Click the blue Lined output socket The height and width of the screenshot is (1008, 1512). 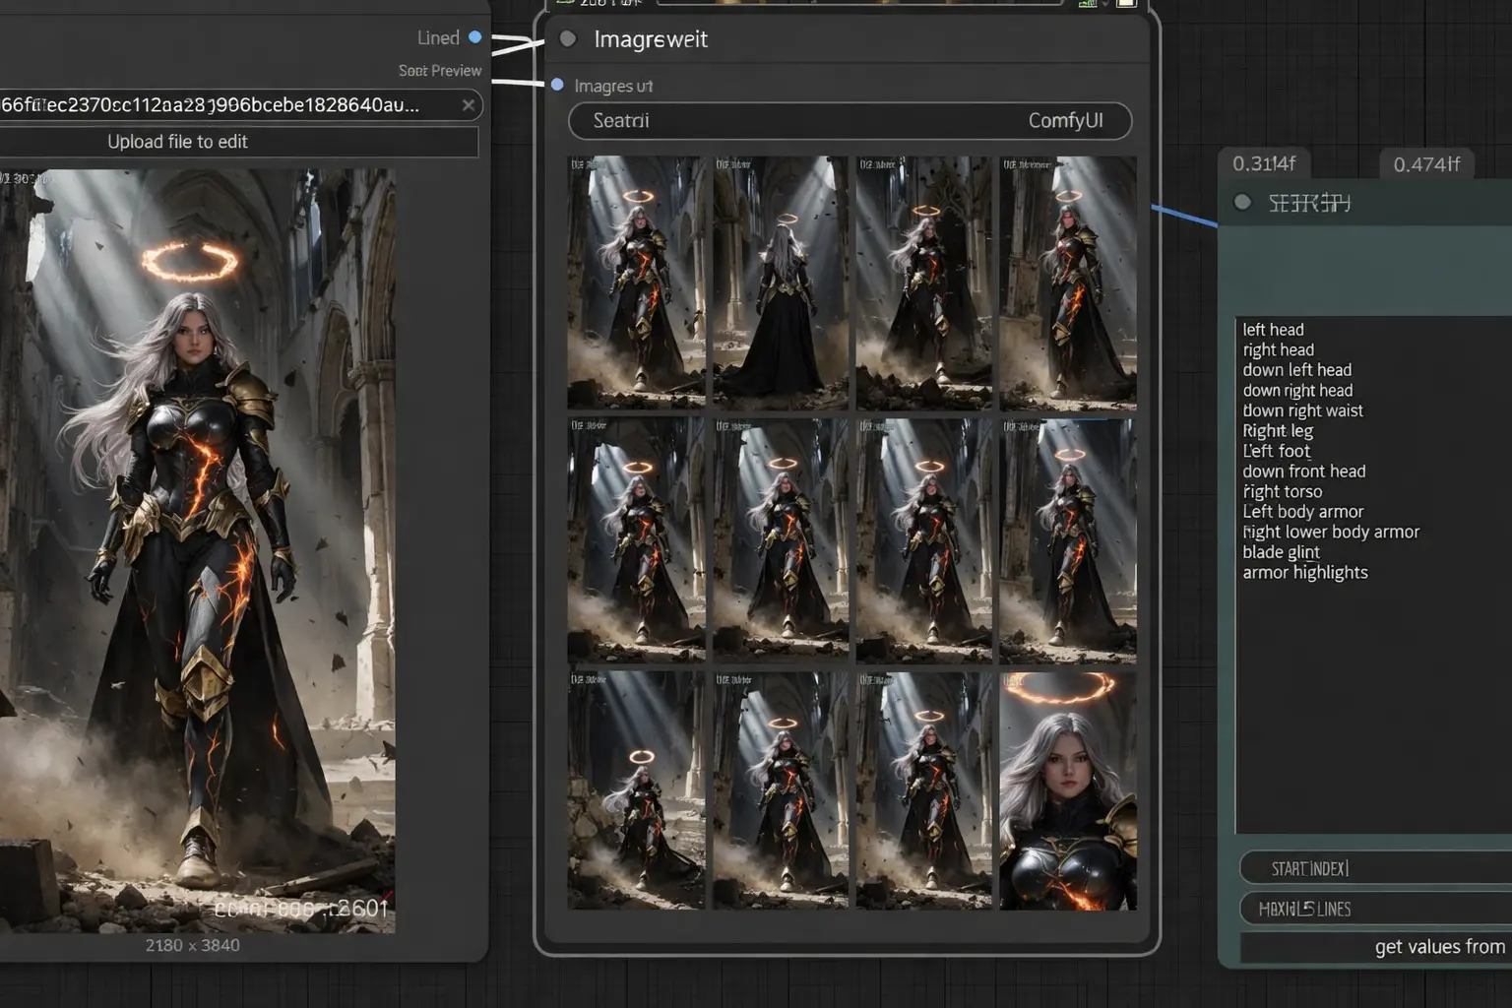click(x=475, y=37)
